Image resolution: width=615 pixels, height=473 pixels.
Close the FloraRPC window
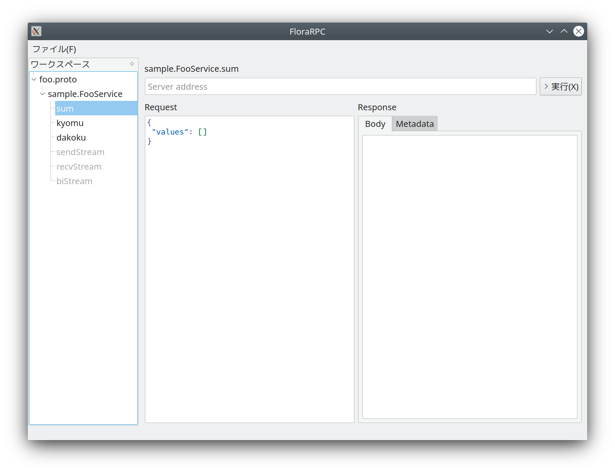click(578, 31)
